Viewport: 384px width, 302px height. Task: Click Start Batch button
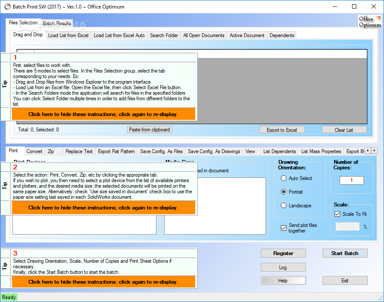(x=345, y=253)
